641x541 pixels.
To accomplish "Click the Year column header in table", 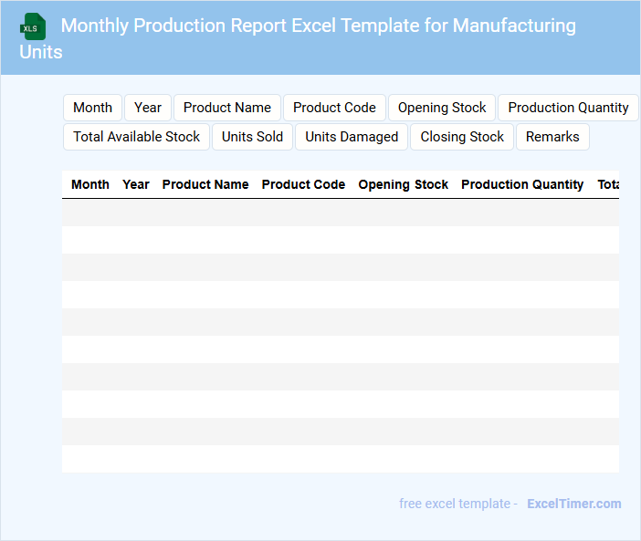I will click(x=136, y=184).
